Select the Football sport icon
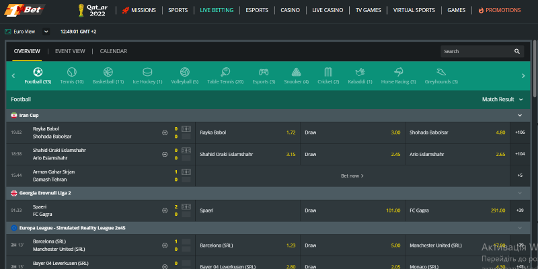538x269 pixels. click(38, 72)
